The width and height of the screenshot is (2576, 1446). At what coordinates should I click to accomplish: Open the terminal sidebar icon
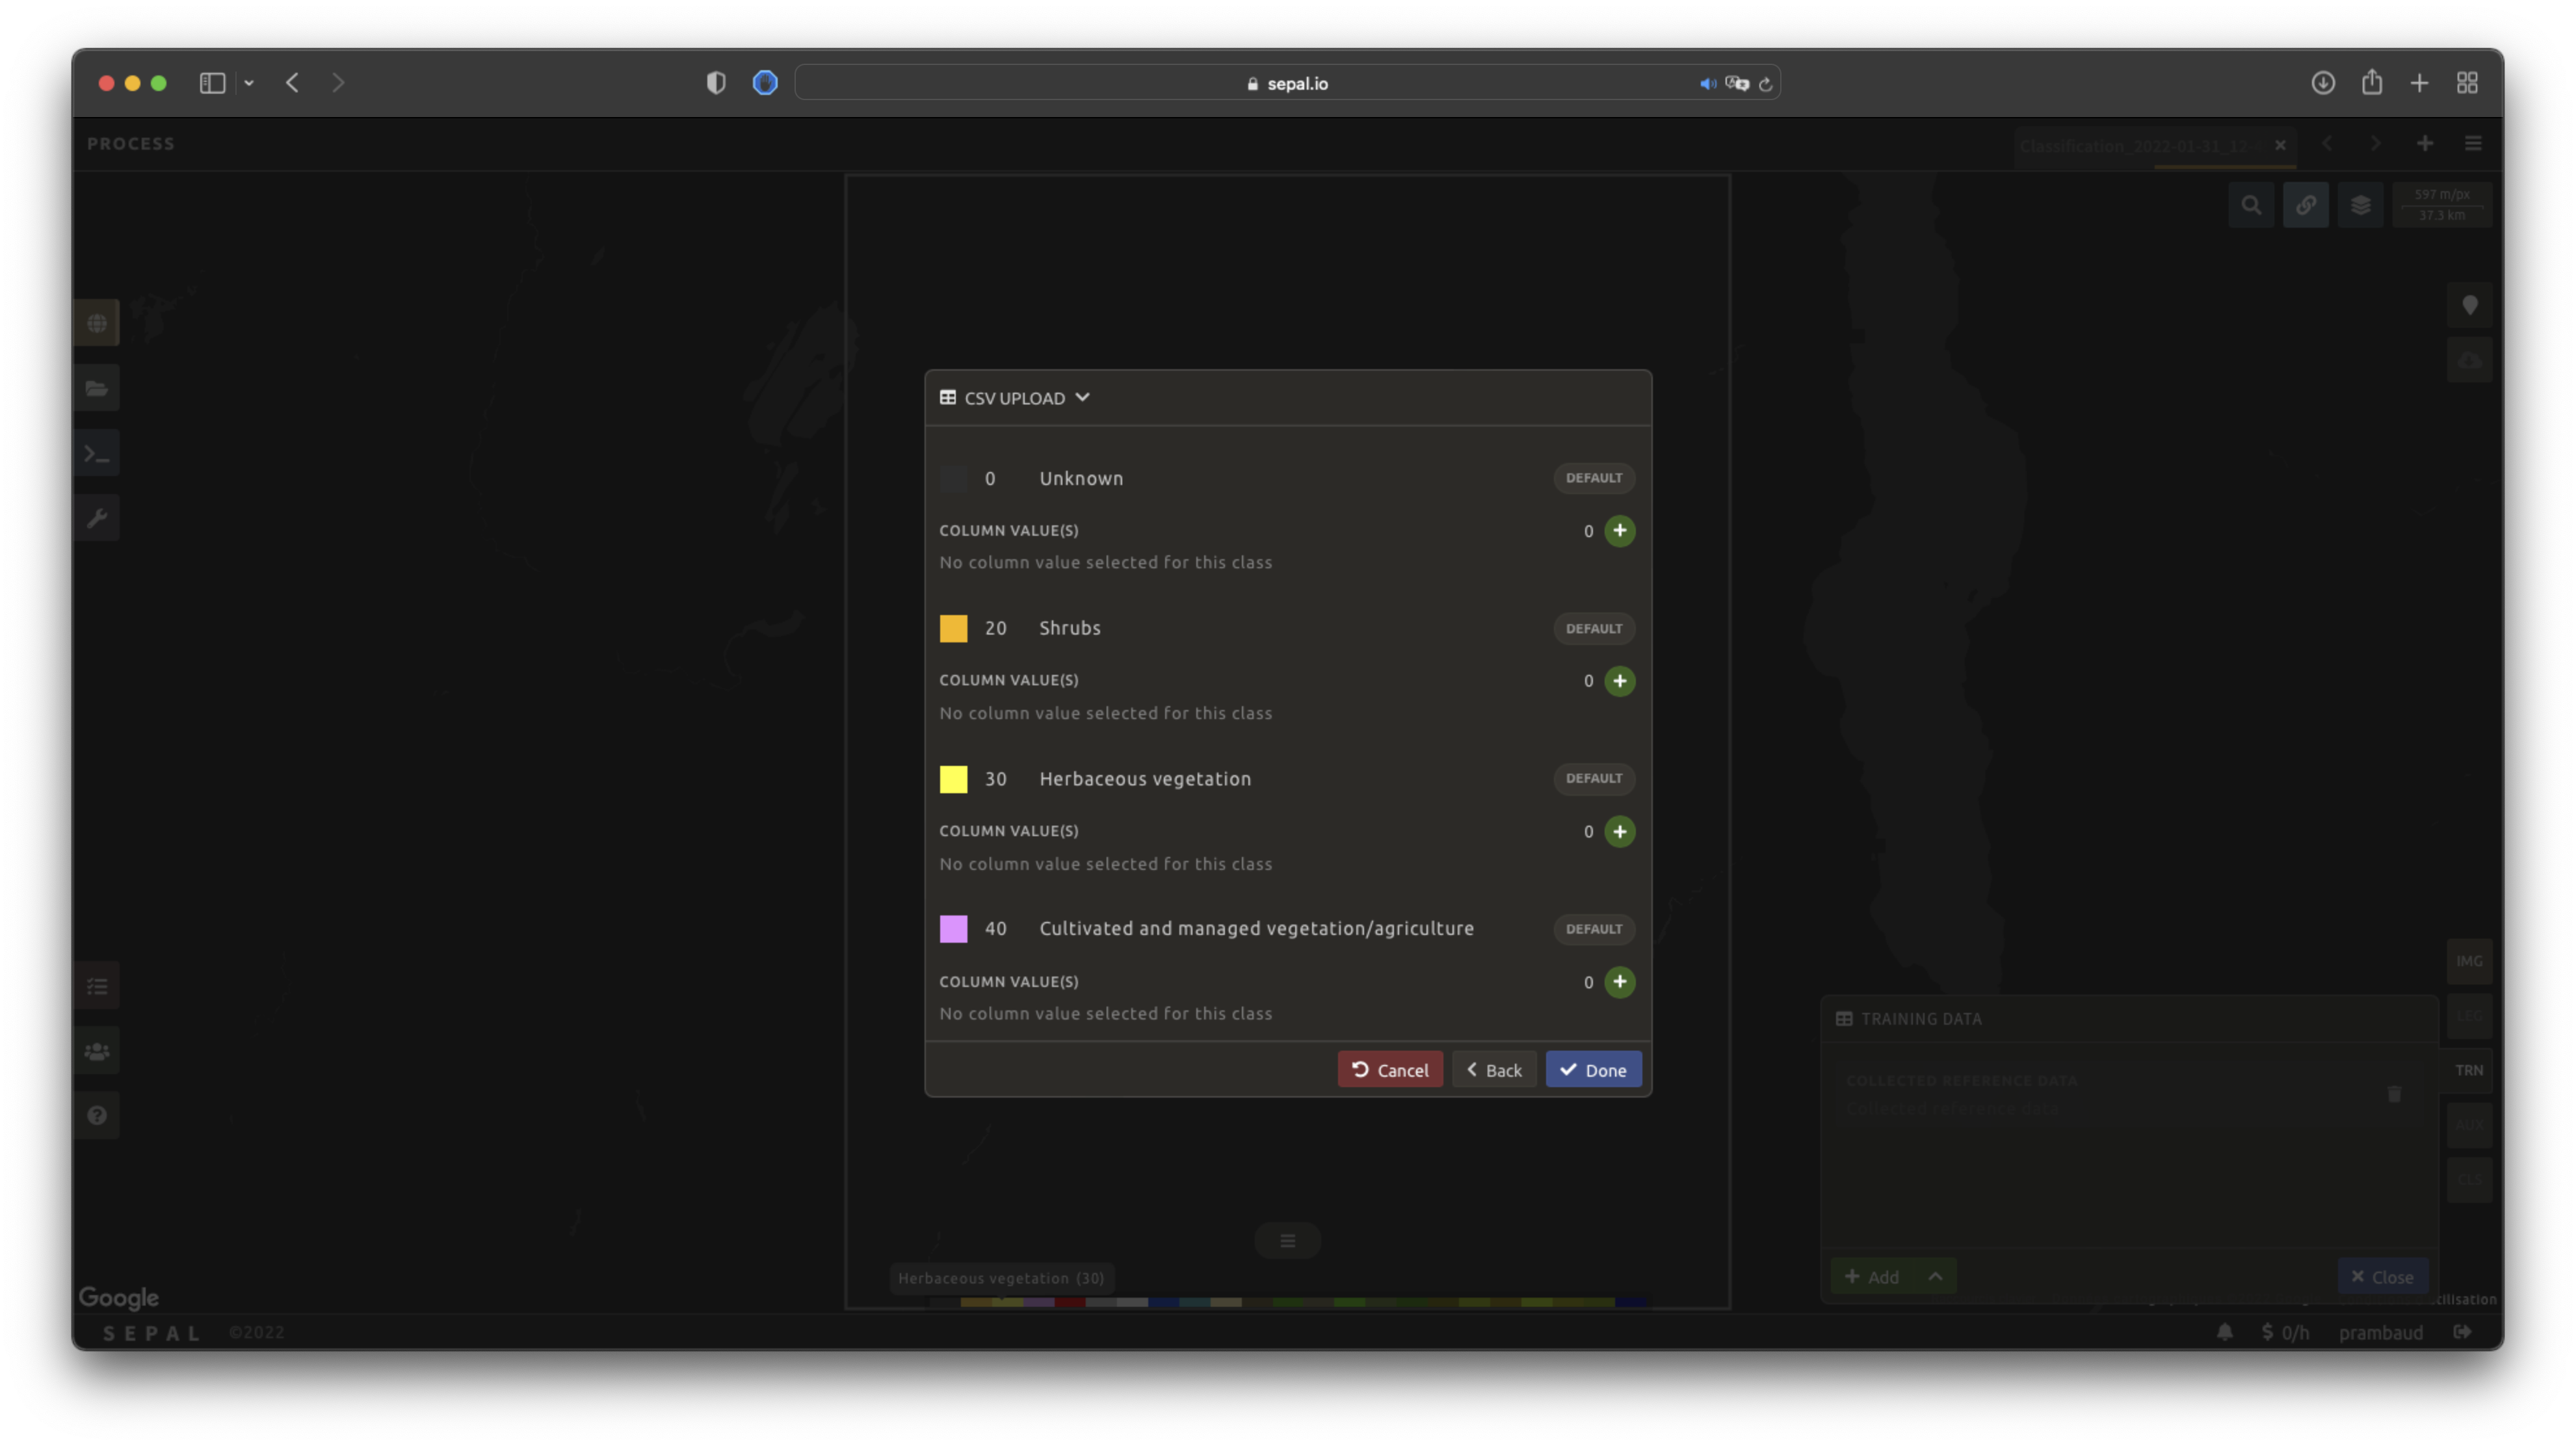tap(97, 454)
